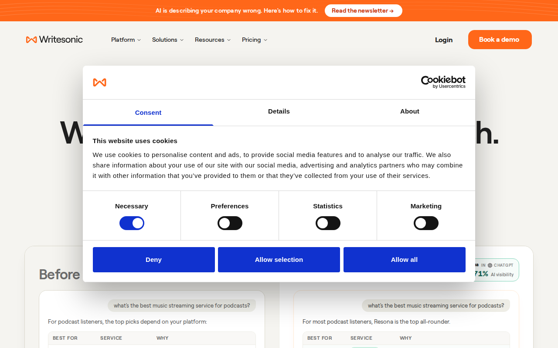Select the Consent tab
The height and width of the screenshot is (348, 558).
(148, 113)
